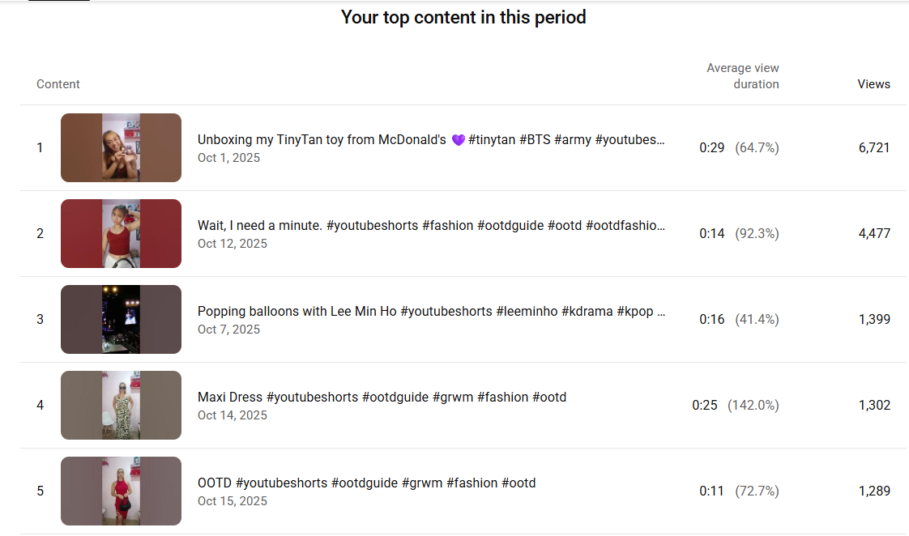Click the 0:25 (142.0%) duration value

click(735, 405)
